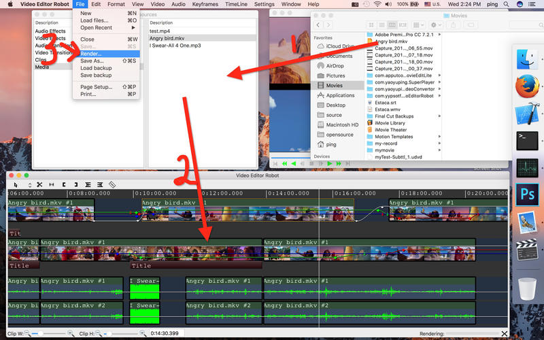
Task: Choose Print... from the File menu
Action: pos(106,94)
